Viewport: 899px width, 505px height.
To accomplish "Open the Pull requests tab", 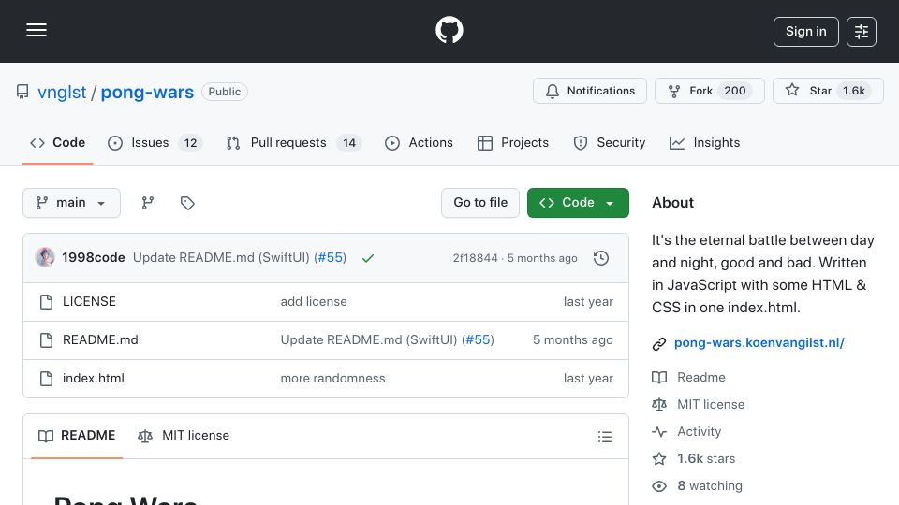I will tap(293, 142).
